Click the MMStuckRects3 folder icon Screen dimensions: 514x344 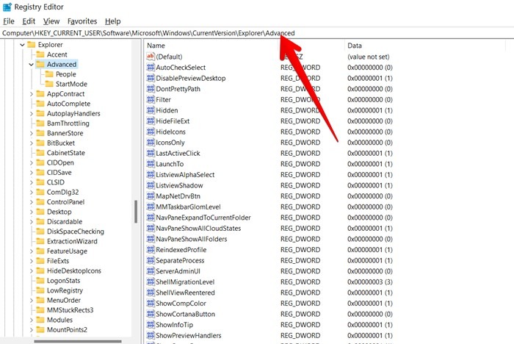coord(40,310)
